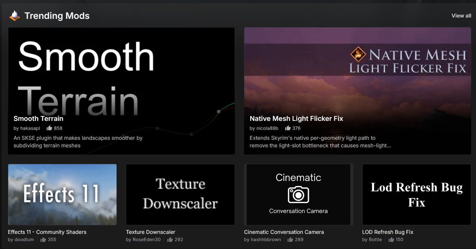The height and width of the screenshot is (249, 476).
Task: Visit author doodlum's profile
Action: point(24,240)
